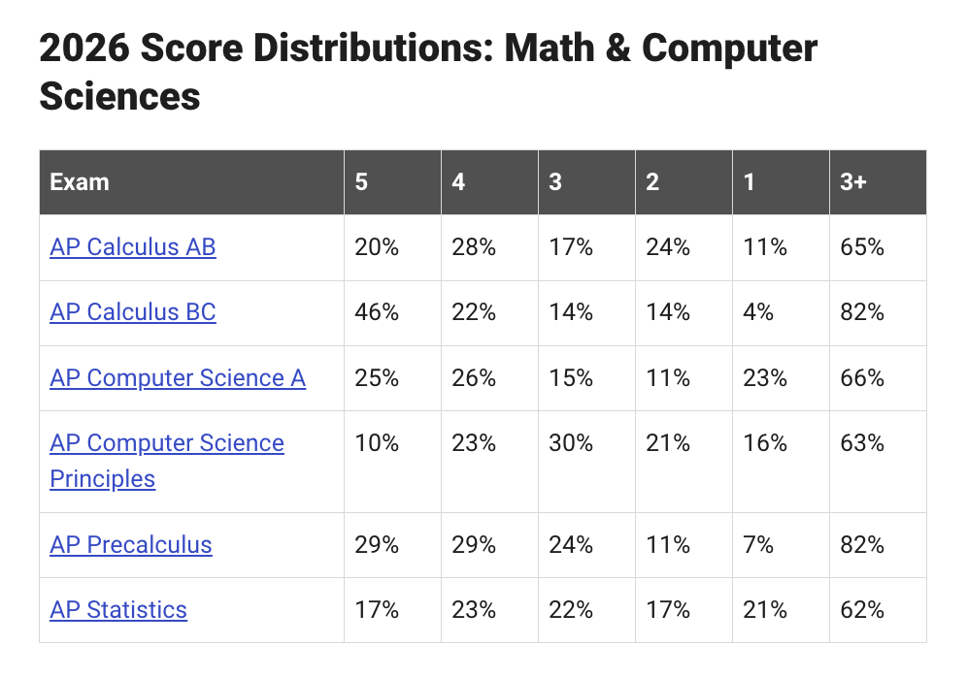Select the 4% cell in Calculus BC row
Screen dimensions: 967x677
(x=781, y=313)
